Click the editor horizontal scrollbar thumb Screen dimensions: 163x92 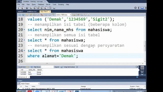point(47,64)
